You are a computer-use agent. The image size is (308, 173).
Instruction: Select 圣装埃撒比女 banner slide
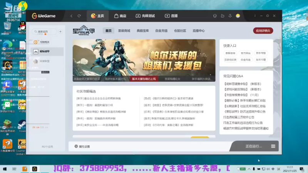click(172, 79)
